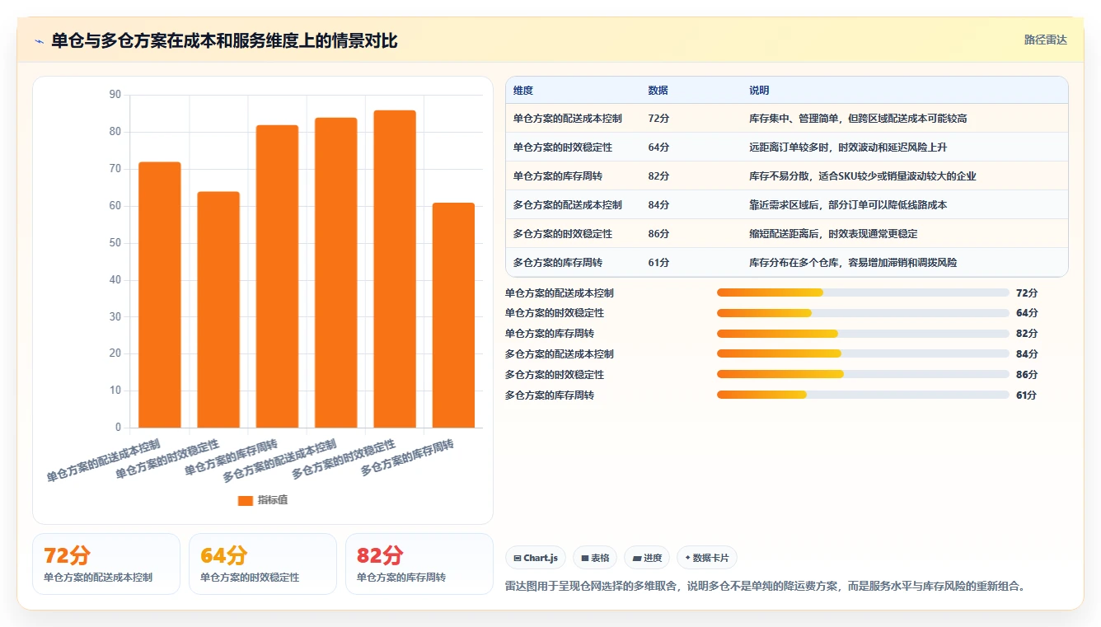Image resolution: width=1101 pixels, height=627 pixels.
Task: Click the lightning icon beside the title
Action: click(x=39, y=41)
